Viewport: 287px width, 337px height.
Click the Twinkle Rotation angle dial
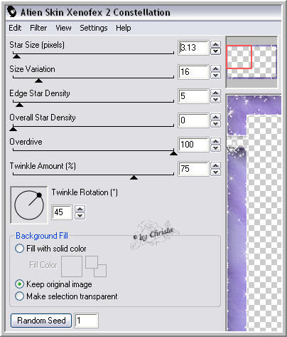(x=29, y=205)
